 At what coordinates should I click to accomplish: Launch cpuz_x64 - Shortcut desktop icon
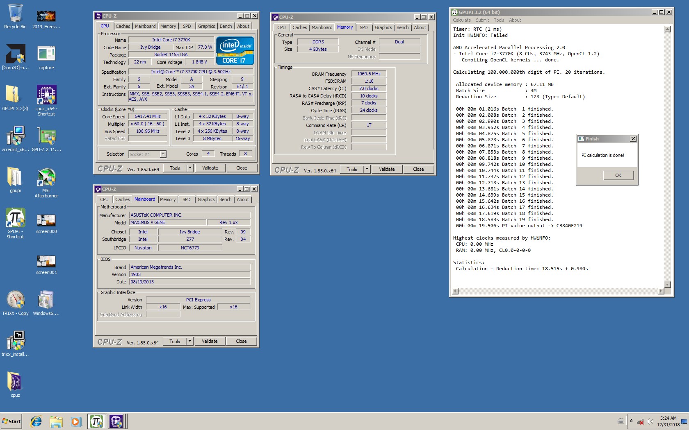pyautogui.click(x=46, y=100)
